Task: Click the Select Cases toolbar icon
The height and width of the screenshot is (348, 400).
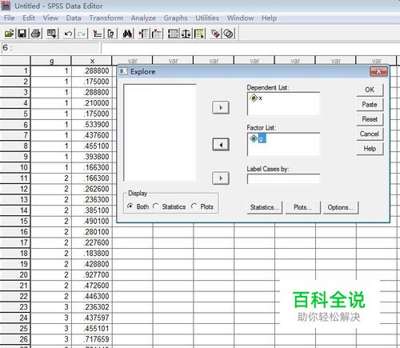Action: [199, 34]
